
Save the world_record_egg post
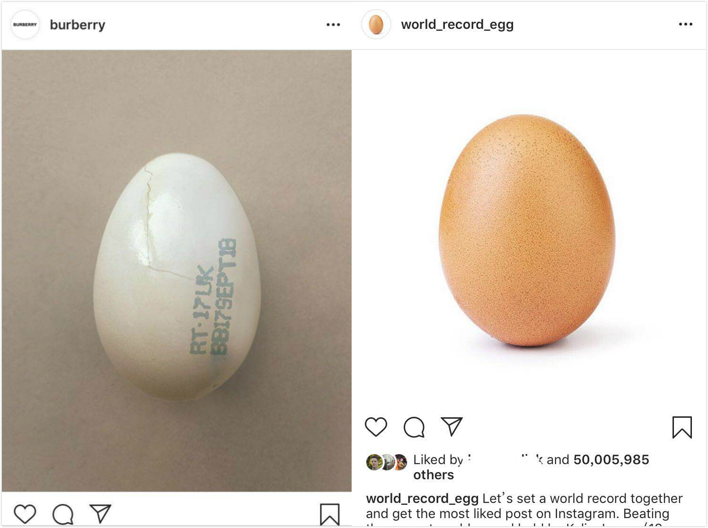pos(682,427)
